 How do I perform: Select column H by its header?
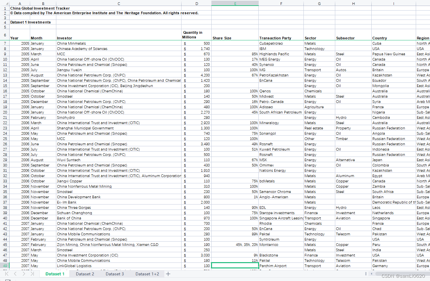pyautogui.click(x=353, y=3)
